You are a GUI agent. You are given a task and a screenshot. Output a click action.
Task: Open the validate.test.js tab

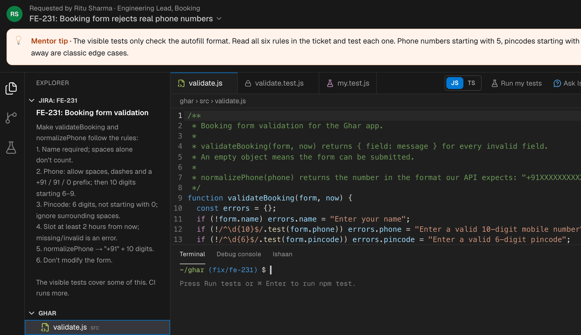pos(278,83)
